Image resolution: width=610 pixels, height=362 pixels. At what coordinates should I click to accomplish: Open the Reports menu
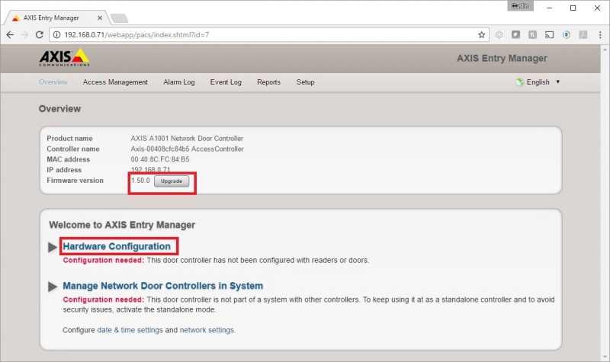269,82
